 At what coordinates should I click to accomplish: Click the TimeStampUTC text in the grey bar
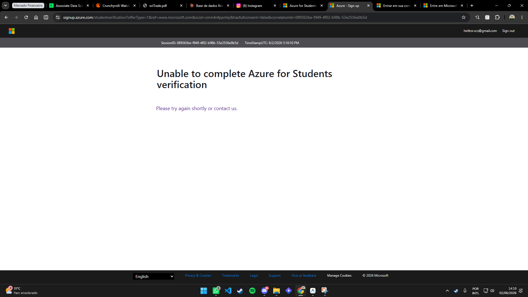pos(272,43)
